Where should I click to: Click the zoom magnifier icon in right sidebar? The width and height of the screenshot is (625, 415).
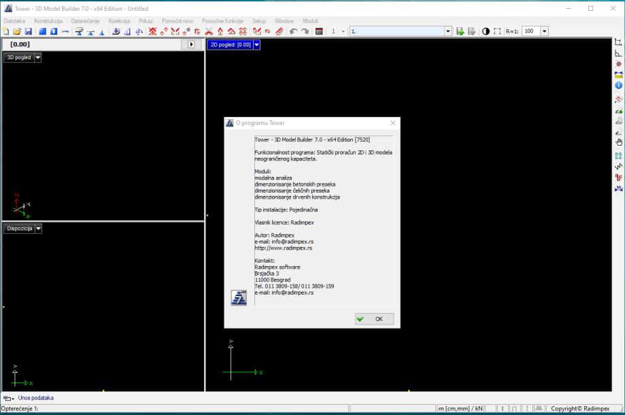point(618,99)
